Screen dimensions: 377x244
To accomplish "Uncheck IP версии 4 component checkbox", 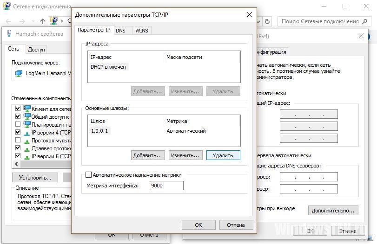I will click(18, 132).
